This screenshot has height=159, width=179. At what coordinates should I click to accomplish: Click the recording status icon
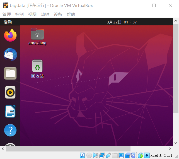[128, 155]
